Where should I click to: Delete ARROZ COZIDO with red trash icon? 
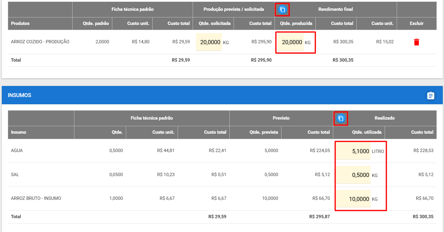(x=417, y=42)
